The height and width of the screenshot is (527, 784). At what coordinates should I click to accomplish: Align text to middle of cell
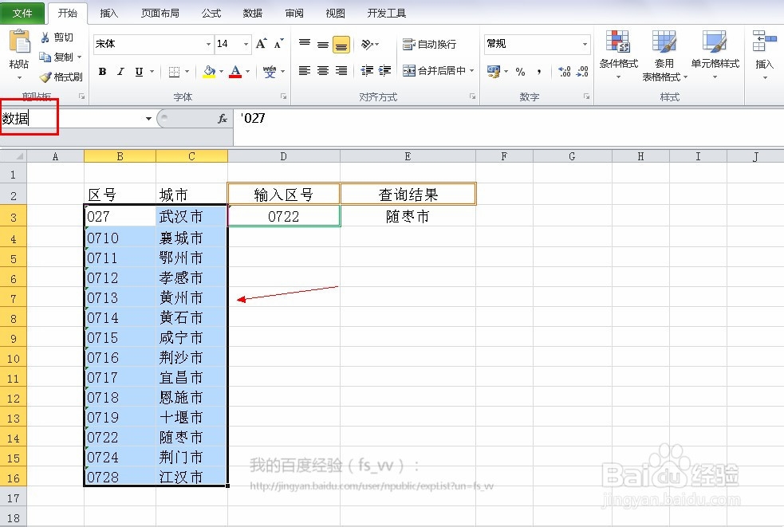[323, 44]
